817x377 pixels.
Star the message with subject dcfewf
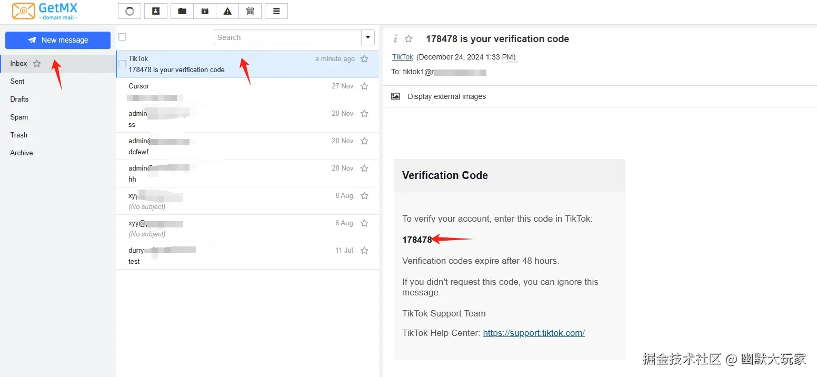[x=364, y=141]
